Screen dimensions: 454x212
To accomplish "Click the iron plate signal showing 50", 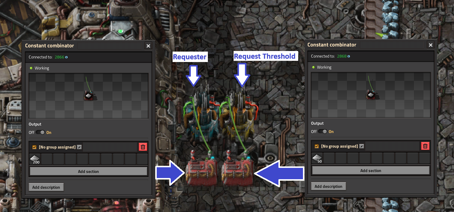I will click(317, 158).
